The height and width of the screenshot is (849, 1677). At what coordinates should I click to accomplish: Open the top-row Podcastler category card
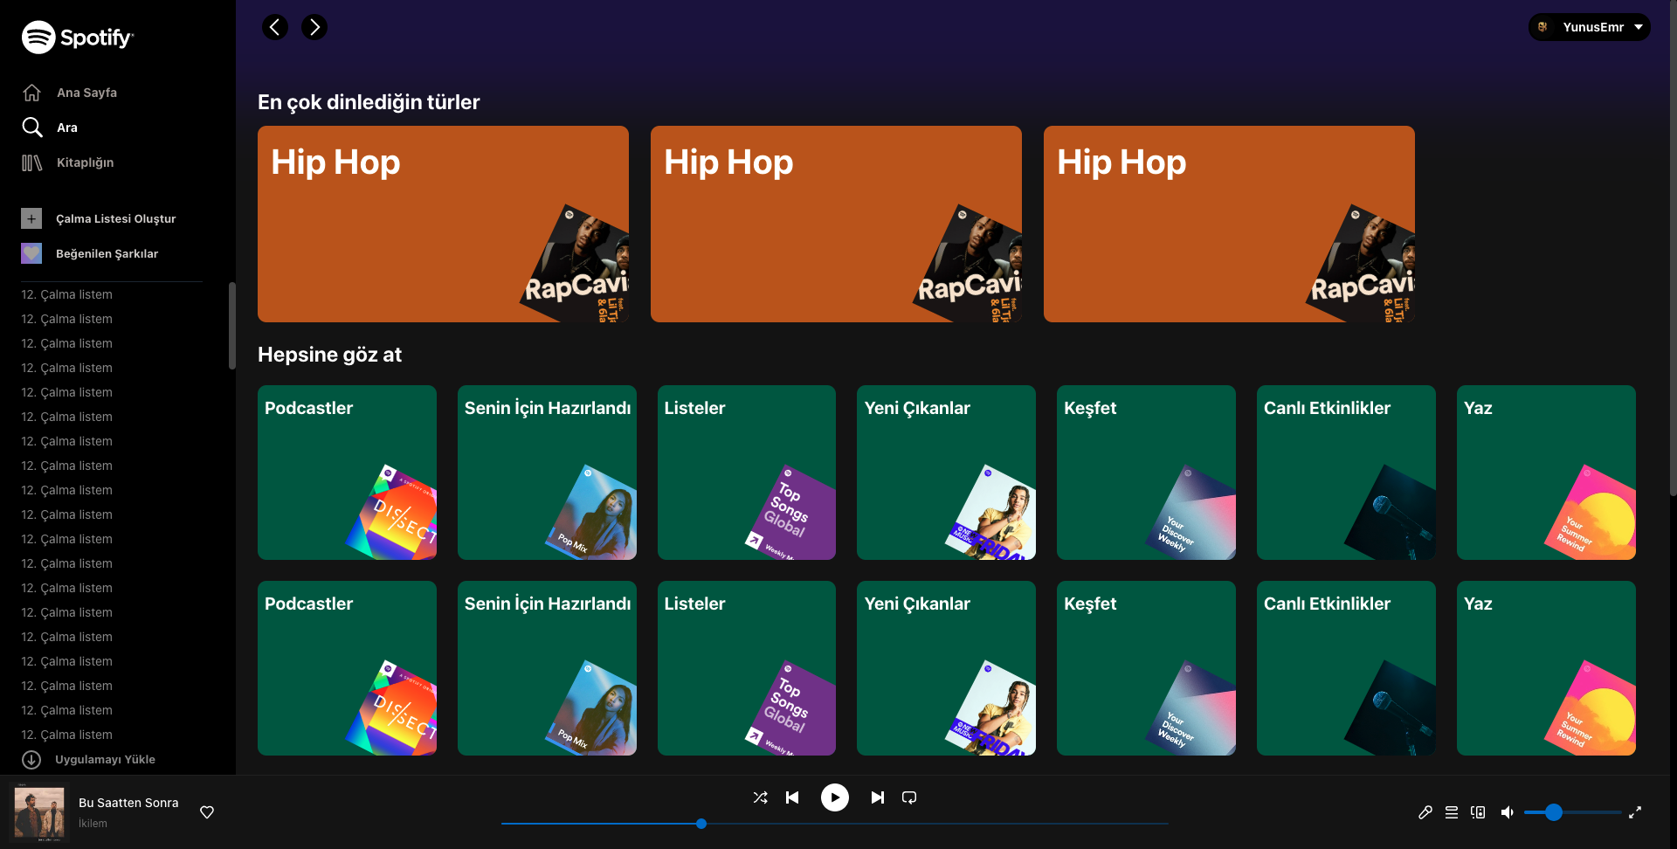pyautogui.click(x=347, y=473)
